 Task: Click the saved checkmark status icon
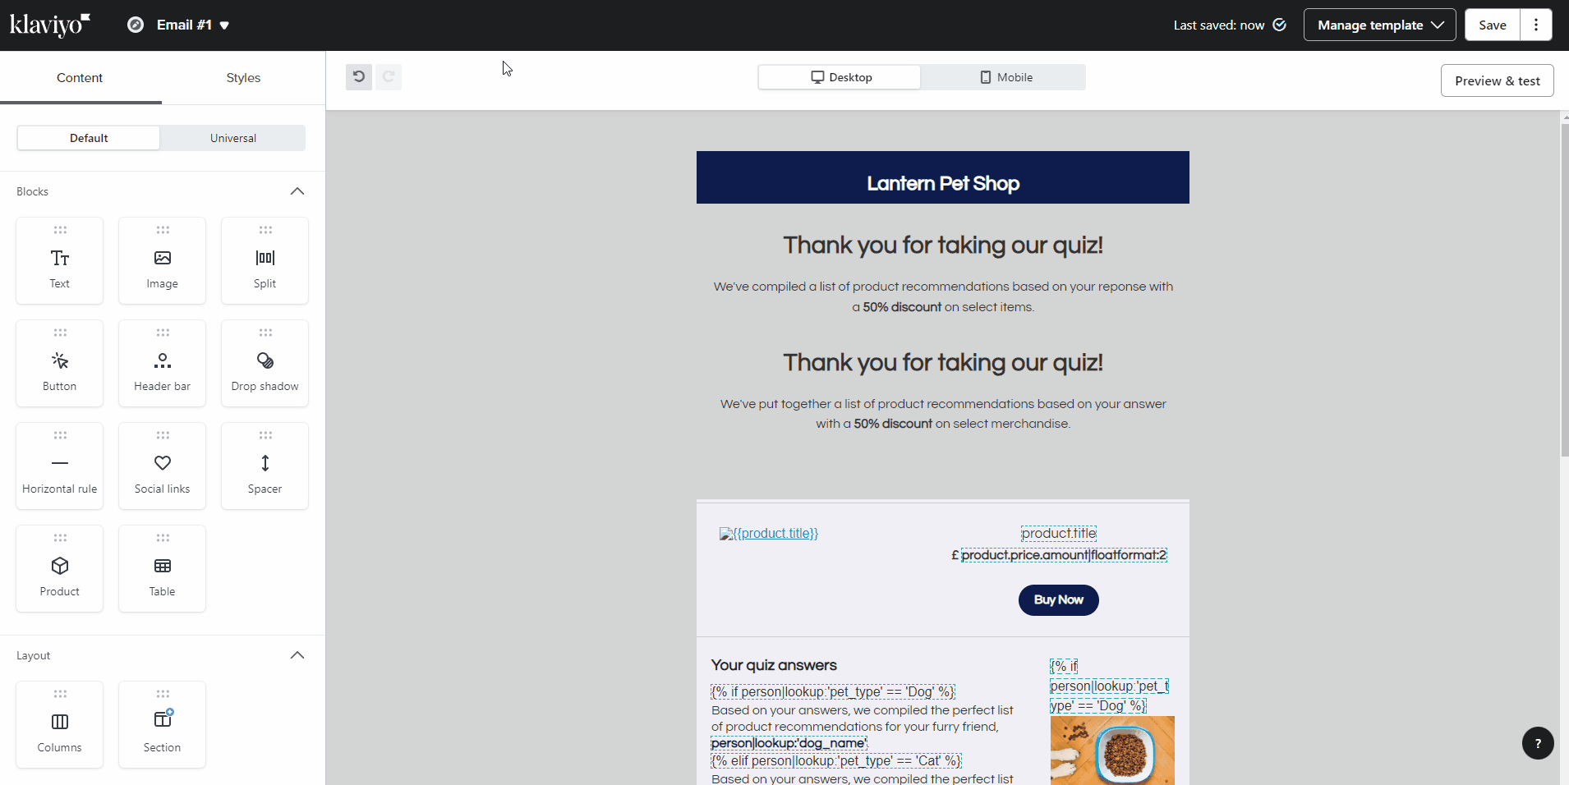pos(1280,25)
